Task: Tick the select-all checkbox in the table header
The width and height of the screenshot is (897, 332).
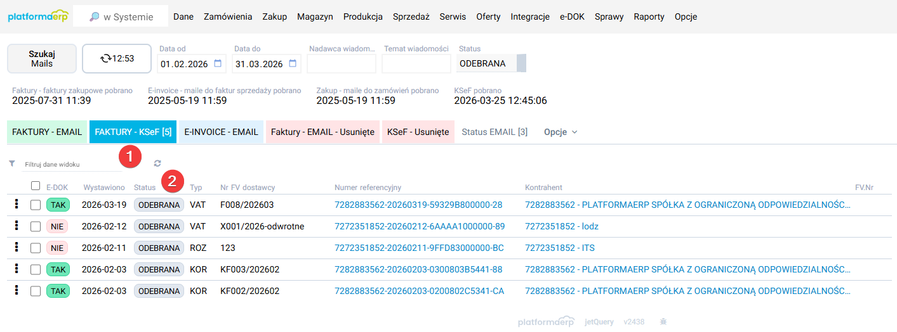Action: click(x=36, y=186)
